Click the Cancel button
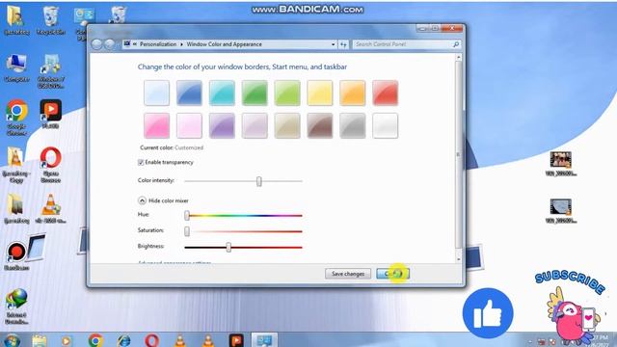 pos(392,274)
